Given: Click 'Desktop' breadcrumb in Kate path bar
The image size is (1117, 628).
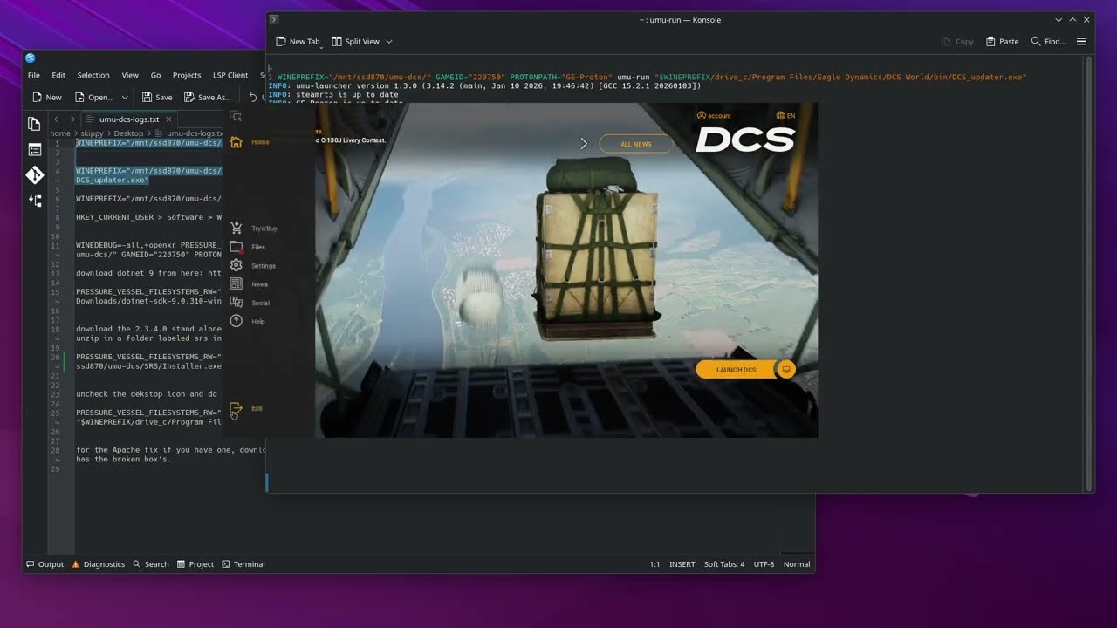Looking at the screenshot, I should click(128, 133).
